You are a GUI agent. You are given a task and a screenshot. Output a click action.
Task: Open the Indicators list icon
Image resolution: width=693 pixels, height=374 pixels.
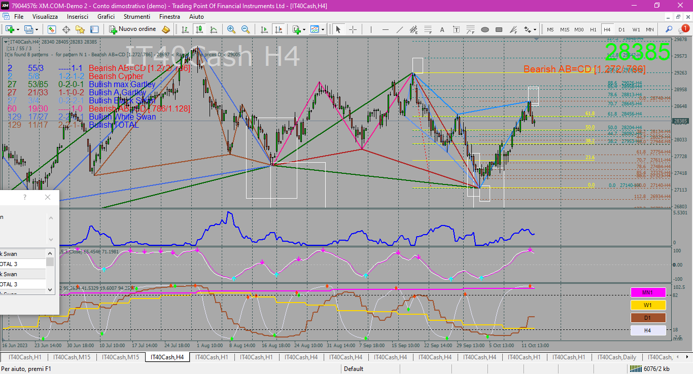(296, 29)
